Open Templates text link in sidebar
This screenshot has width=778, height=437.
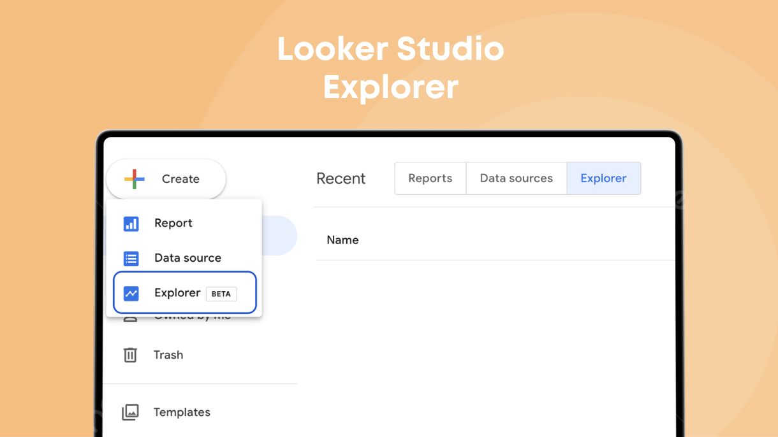tap(182, 412)
